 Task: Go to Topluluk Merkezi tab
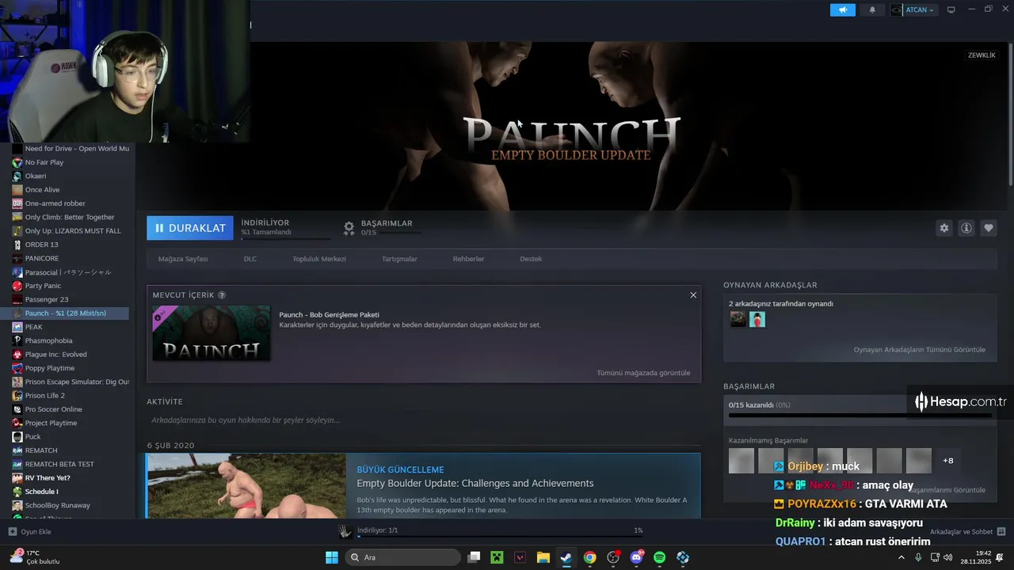319,259
